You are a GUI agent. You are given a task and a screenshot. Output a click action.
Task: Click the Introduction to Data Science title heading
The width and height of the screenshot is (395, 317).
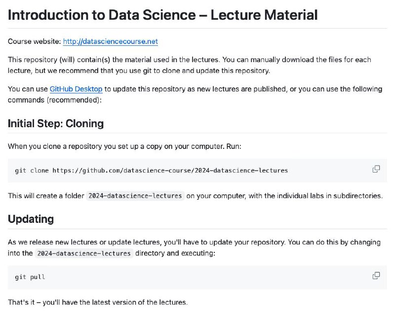coord(162,15)
